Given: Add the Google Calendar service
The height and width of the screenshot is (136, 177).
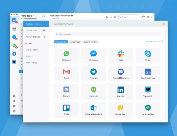Looking at the screenshot, I should 148,74.
